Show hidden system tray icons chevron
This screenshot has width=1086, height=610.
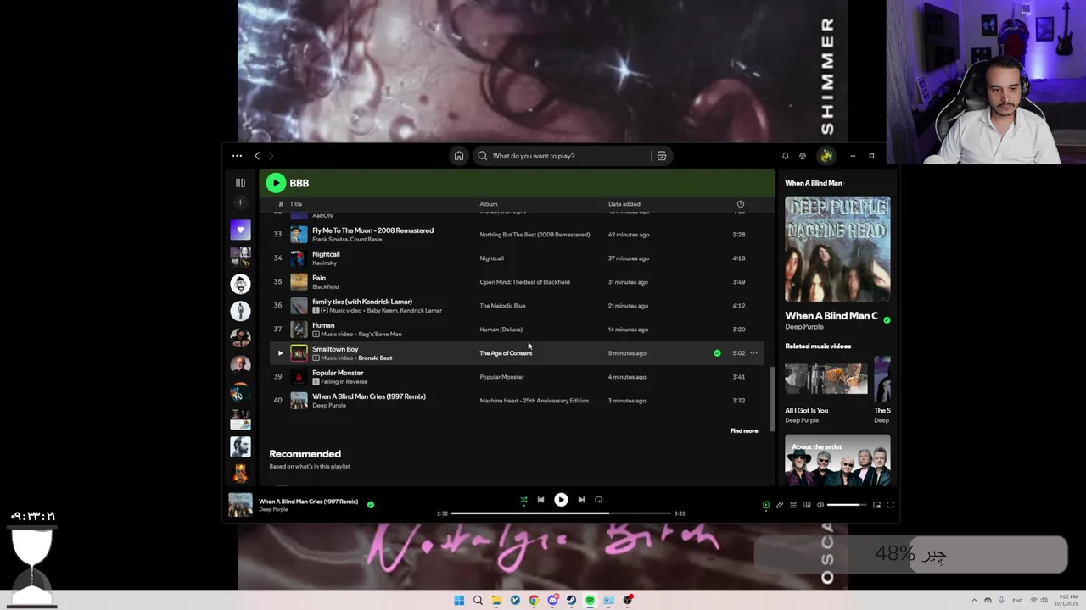[x=974, y=600]
